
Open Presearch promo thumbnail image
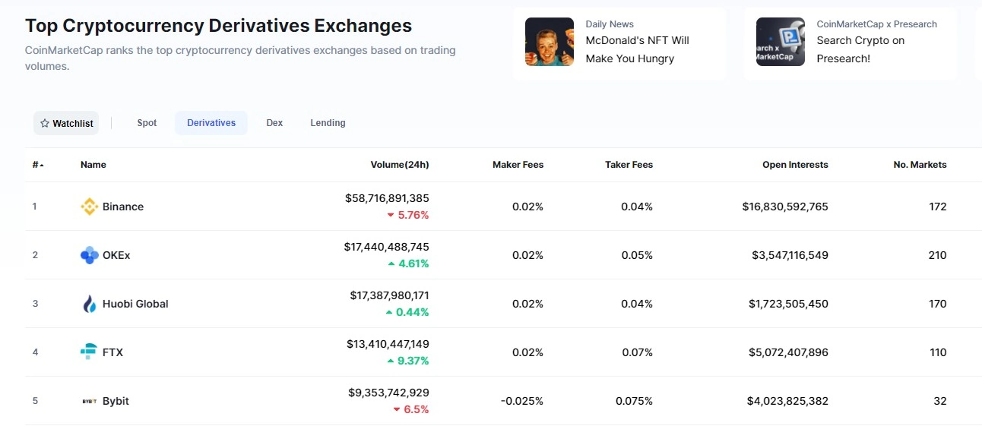[781, 42]
